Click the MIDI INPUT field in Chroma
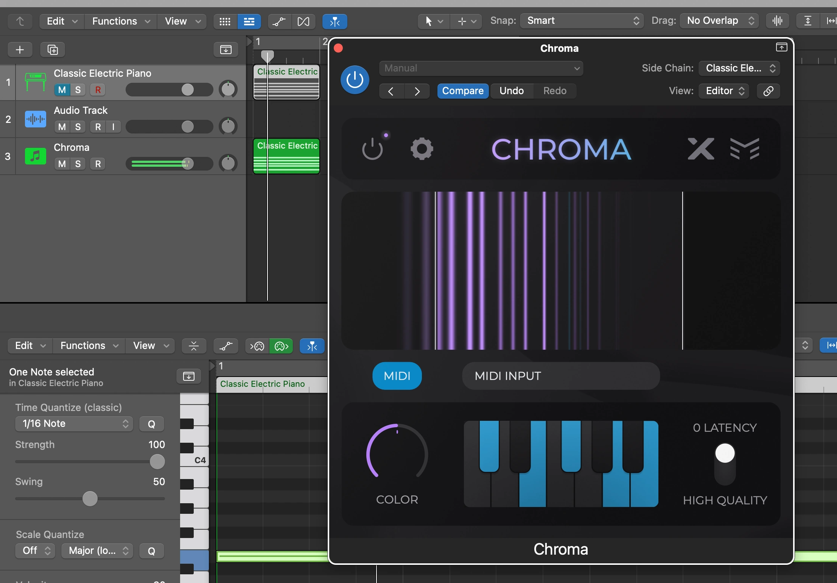 [x=561, y=376]
